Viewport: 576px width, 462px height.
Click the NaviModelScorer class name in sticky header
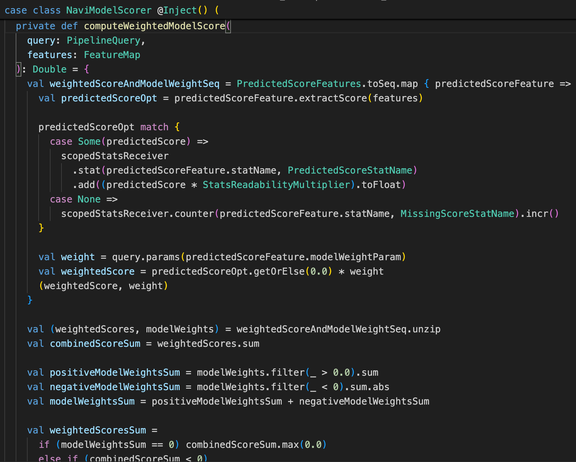point(109,10)
